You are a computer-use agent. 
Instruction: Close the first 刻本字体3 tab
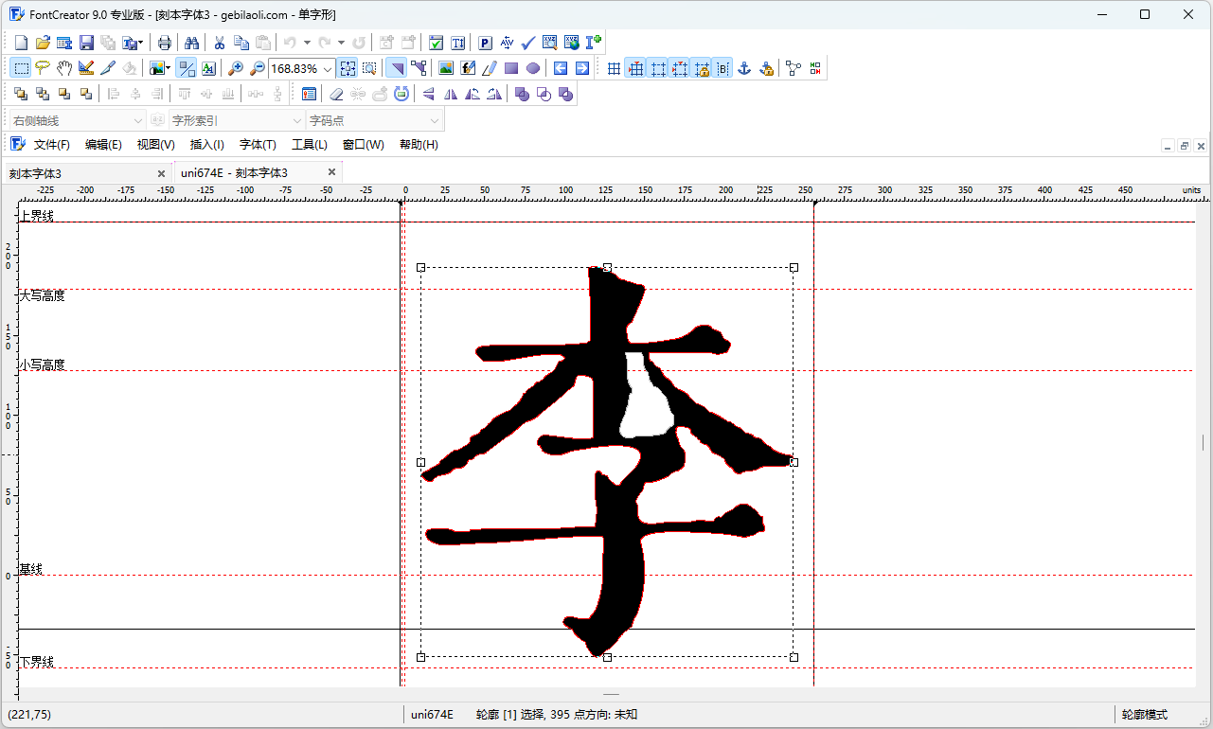161,173
